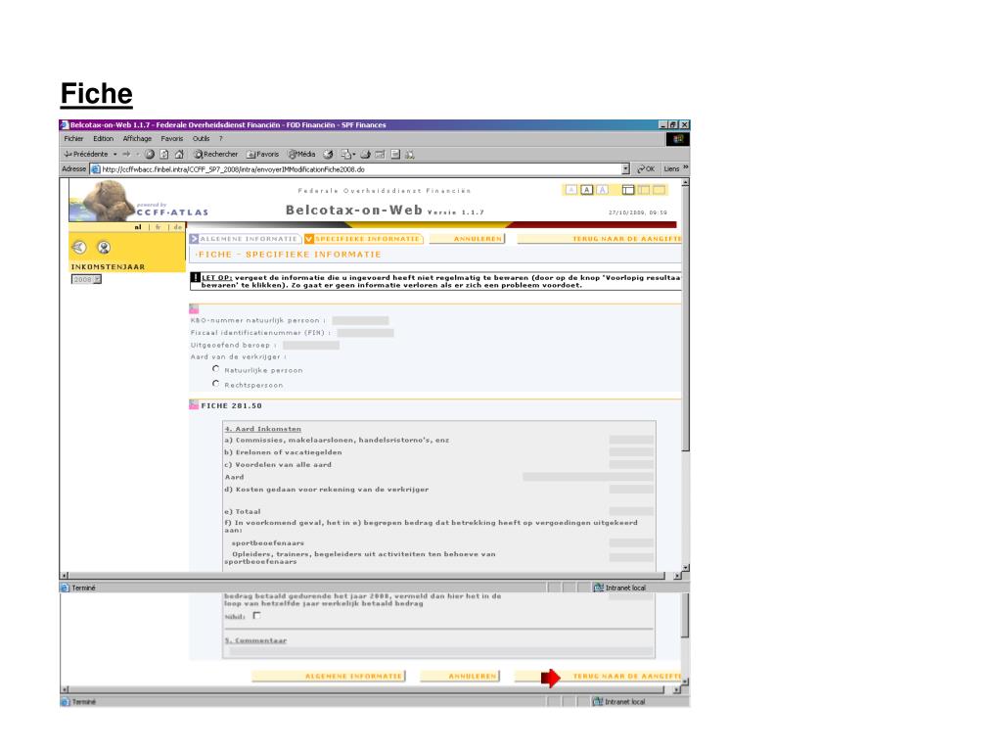Click the Aard description field
Viewport: 1002px width, 752px height.
click(588, 477)
